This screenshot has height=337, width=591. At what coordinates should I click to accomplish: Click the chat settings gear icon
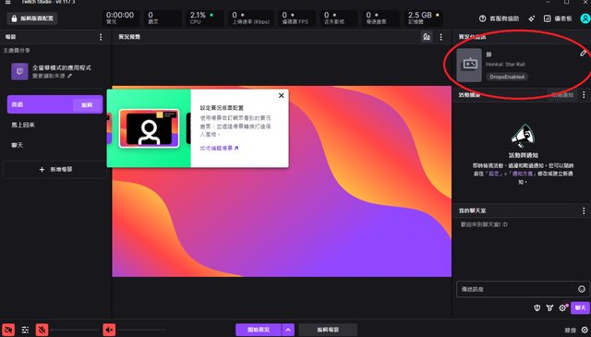click(x=562, y=308)
